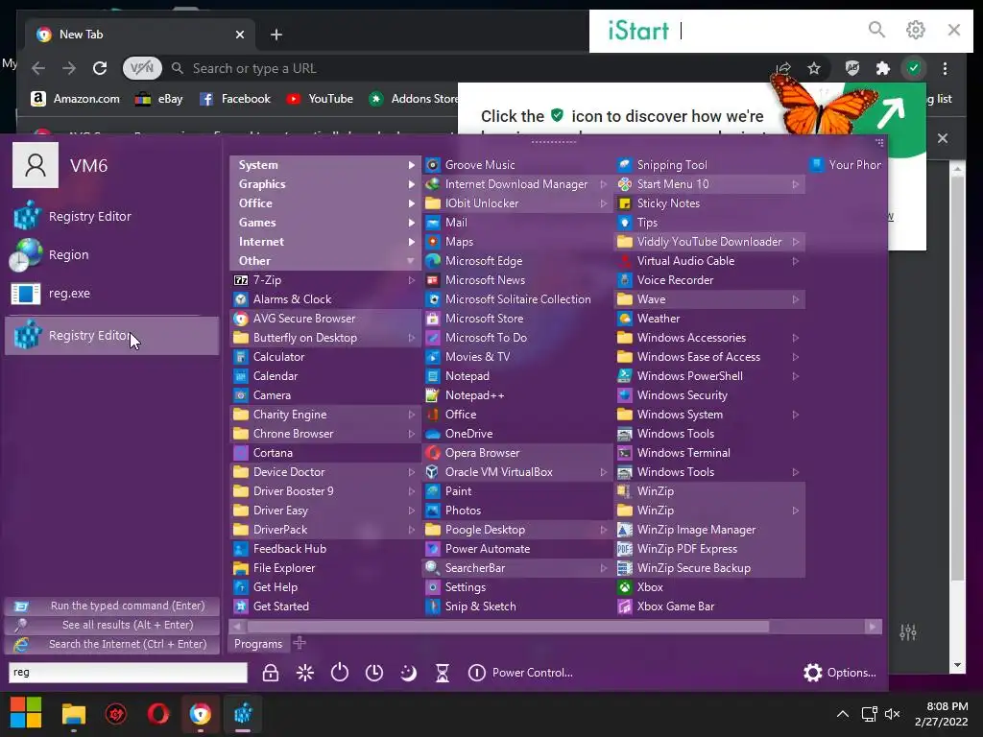Expand Windows Accessories folder

pos(709,337)
